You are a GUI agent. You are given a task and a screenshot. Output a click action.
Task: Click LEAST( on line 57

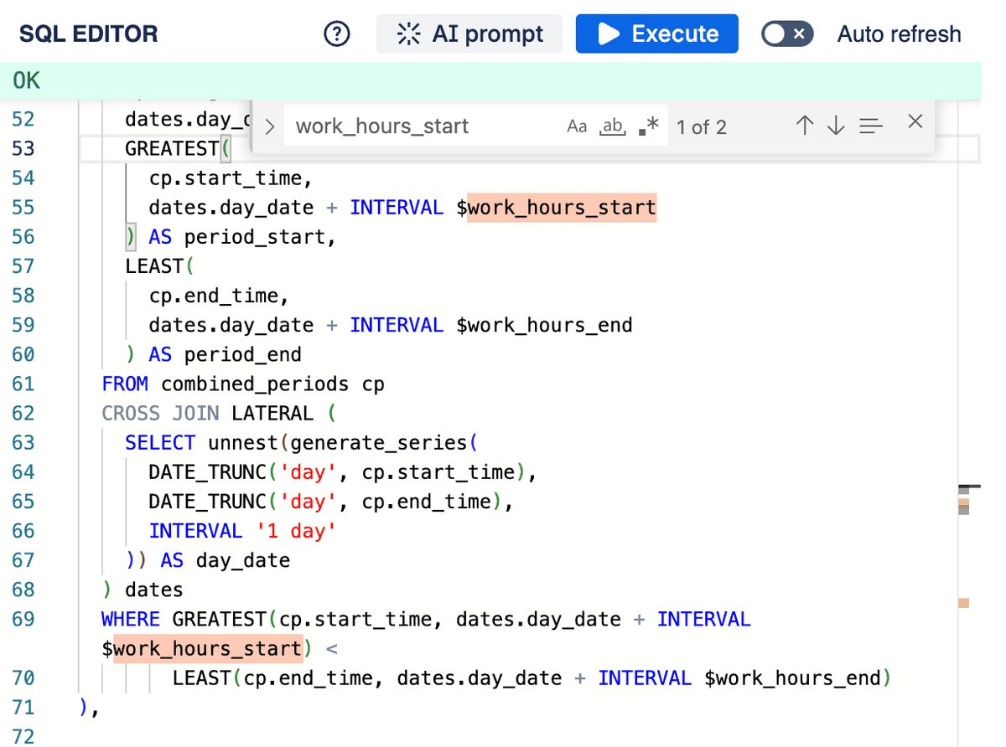click(159, 265)
